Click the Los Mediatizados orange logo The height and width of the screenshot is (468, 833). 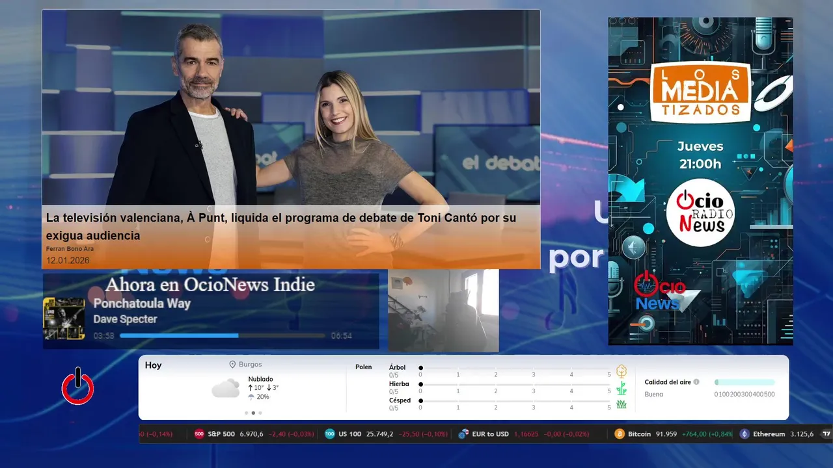700,92
